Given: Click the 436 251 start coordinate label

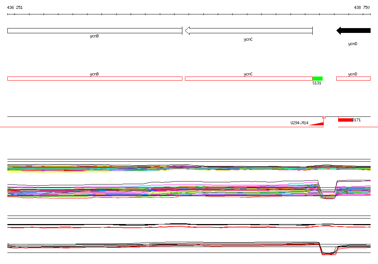Looking at the screenshot, I should pos(15,7).
